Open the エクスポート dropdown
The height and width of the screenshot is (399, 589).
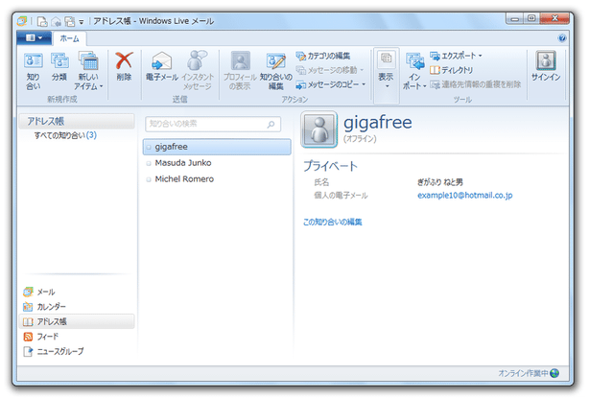[456, 56]
